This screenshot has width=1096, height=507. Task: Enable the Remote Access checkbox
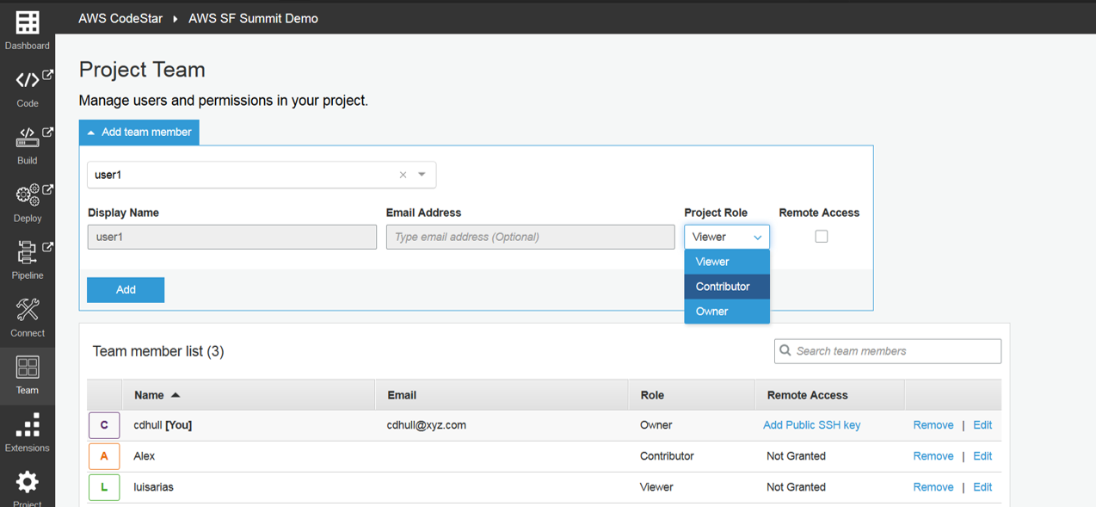pos(821,236)
